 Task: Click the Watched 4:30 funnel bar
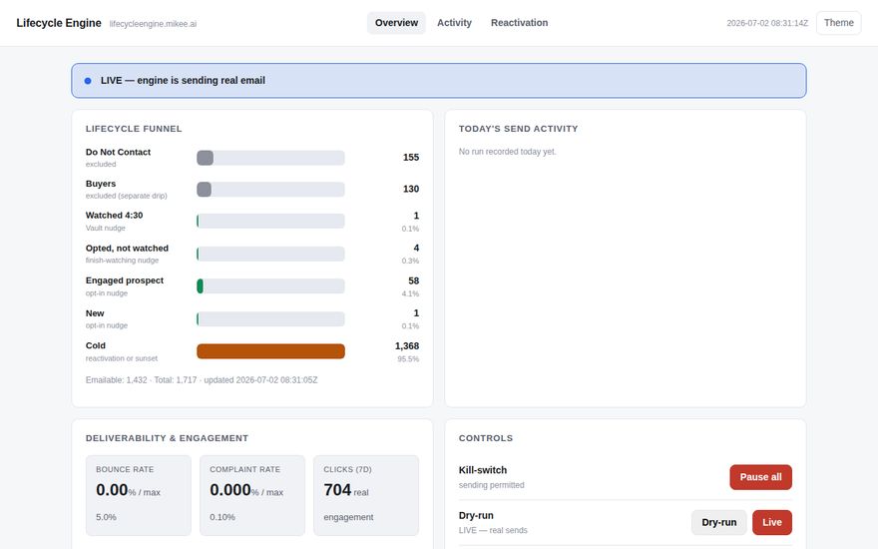270,222
